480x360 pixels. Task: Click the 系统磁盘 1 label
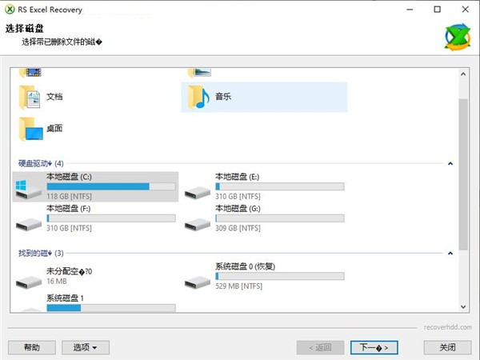click(x=66, y=298)
